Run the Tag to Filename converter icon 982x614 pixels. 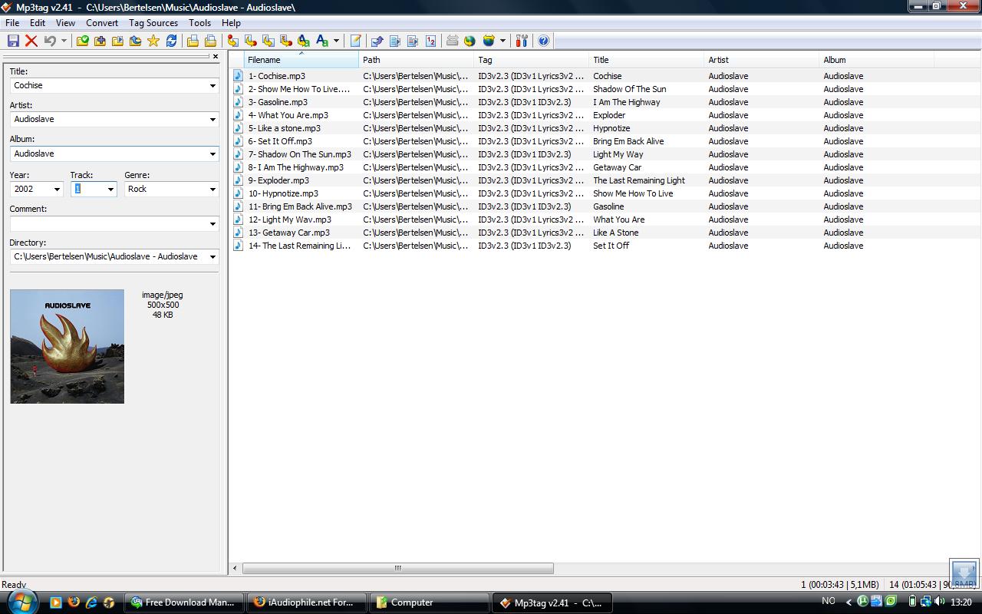[x=232, y=41]
